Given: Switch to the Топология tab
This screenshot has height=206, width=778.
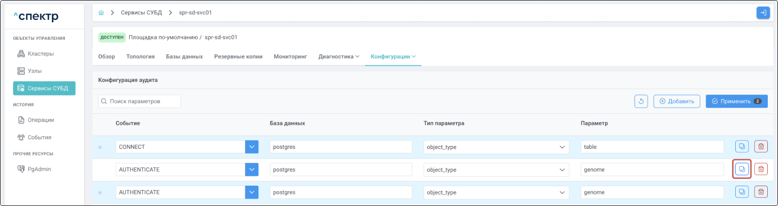Looking at the screenshot, I should pyautogui.click(x=140, y=57).
